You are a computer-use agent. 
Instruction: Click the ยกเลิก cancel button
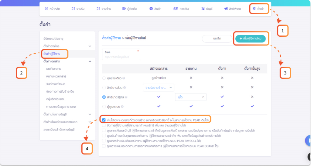[217, 39]
